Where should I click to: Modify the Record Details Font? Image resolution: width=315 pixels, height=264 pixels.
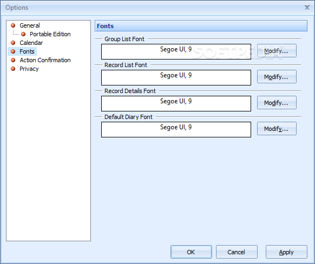[277, 103]
